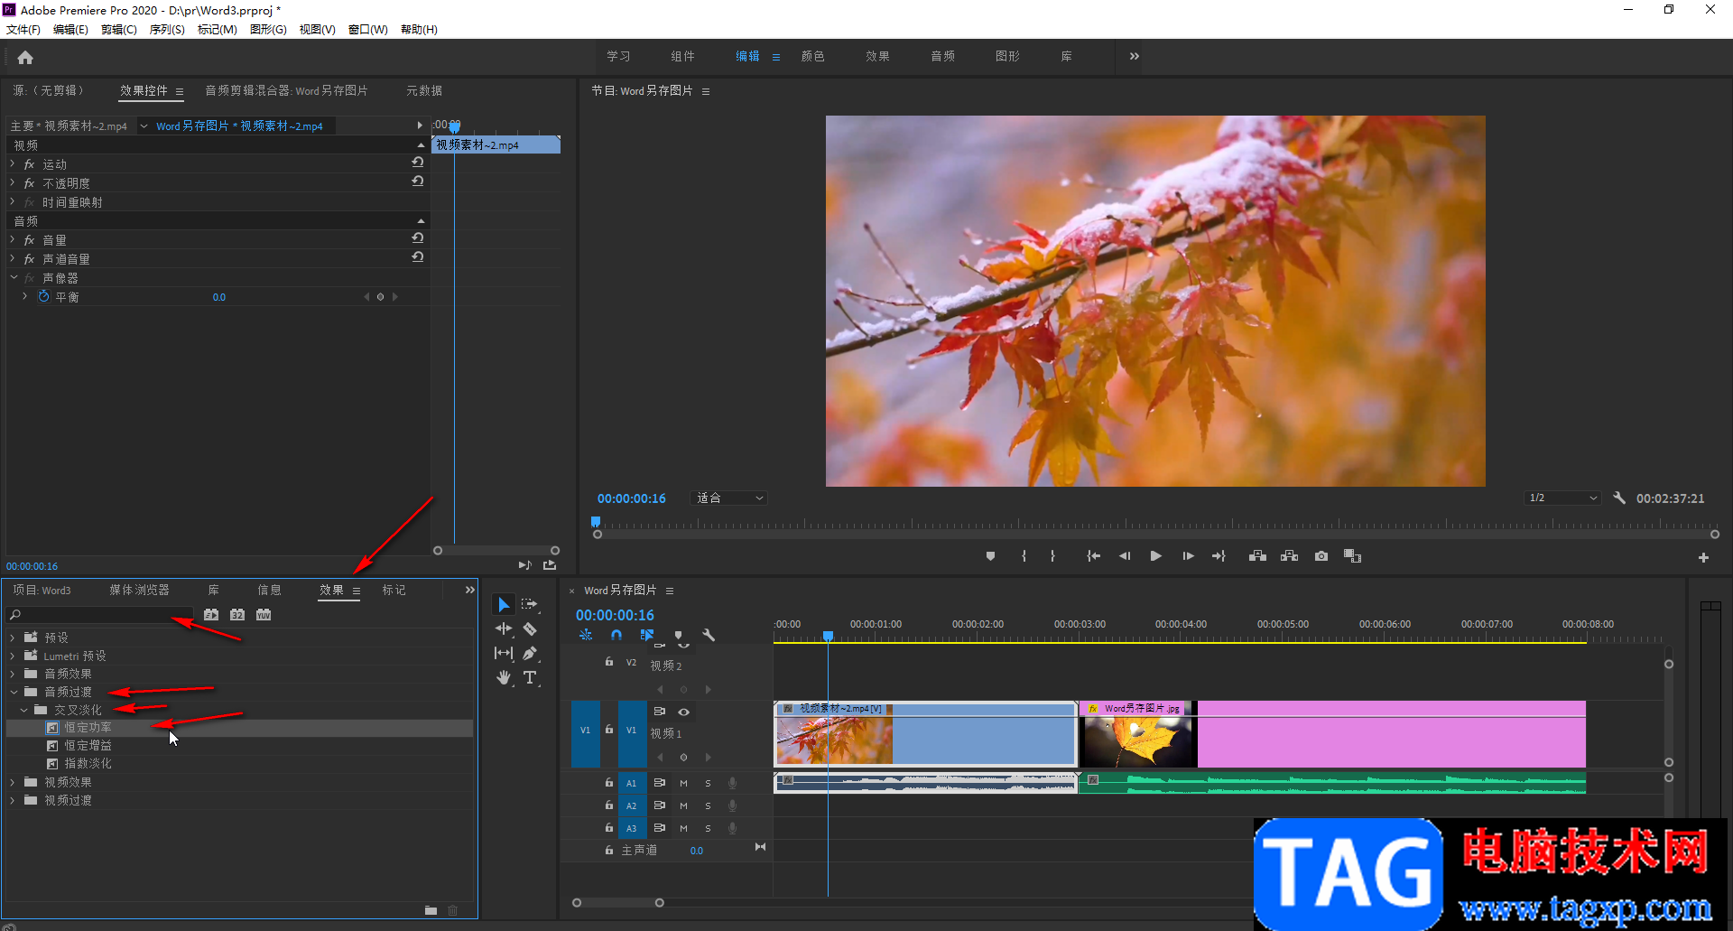Create new custom bin in Effects panel

tap(431, 910)
